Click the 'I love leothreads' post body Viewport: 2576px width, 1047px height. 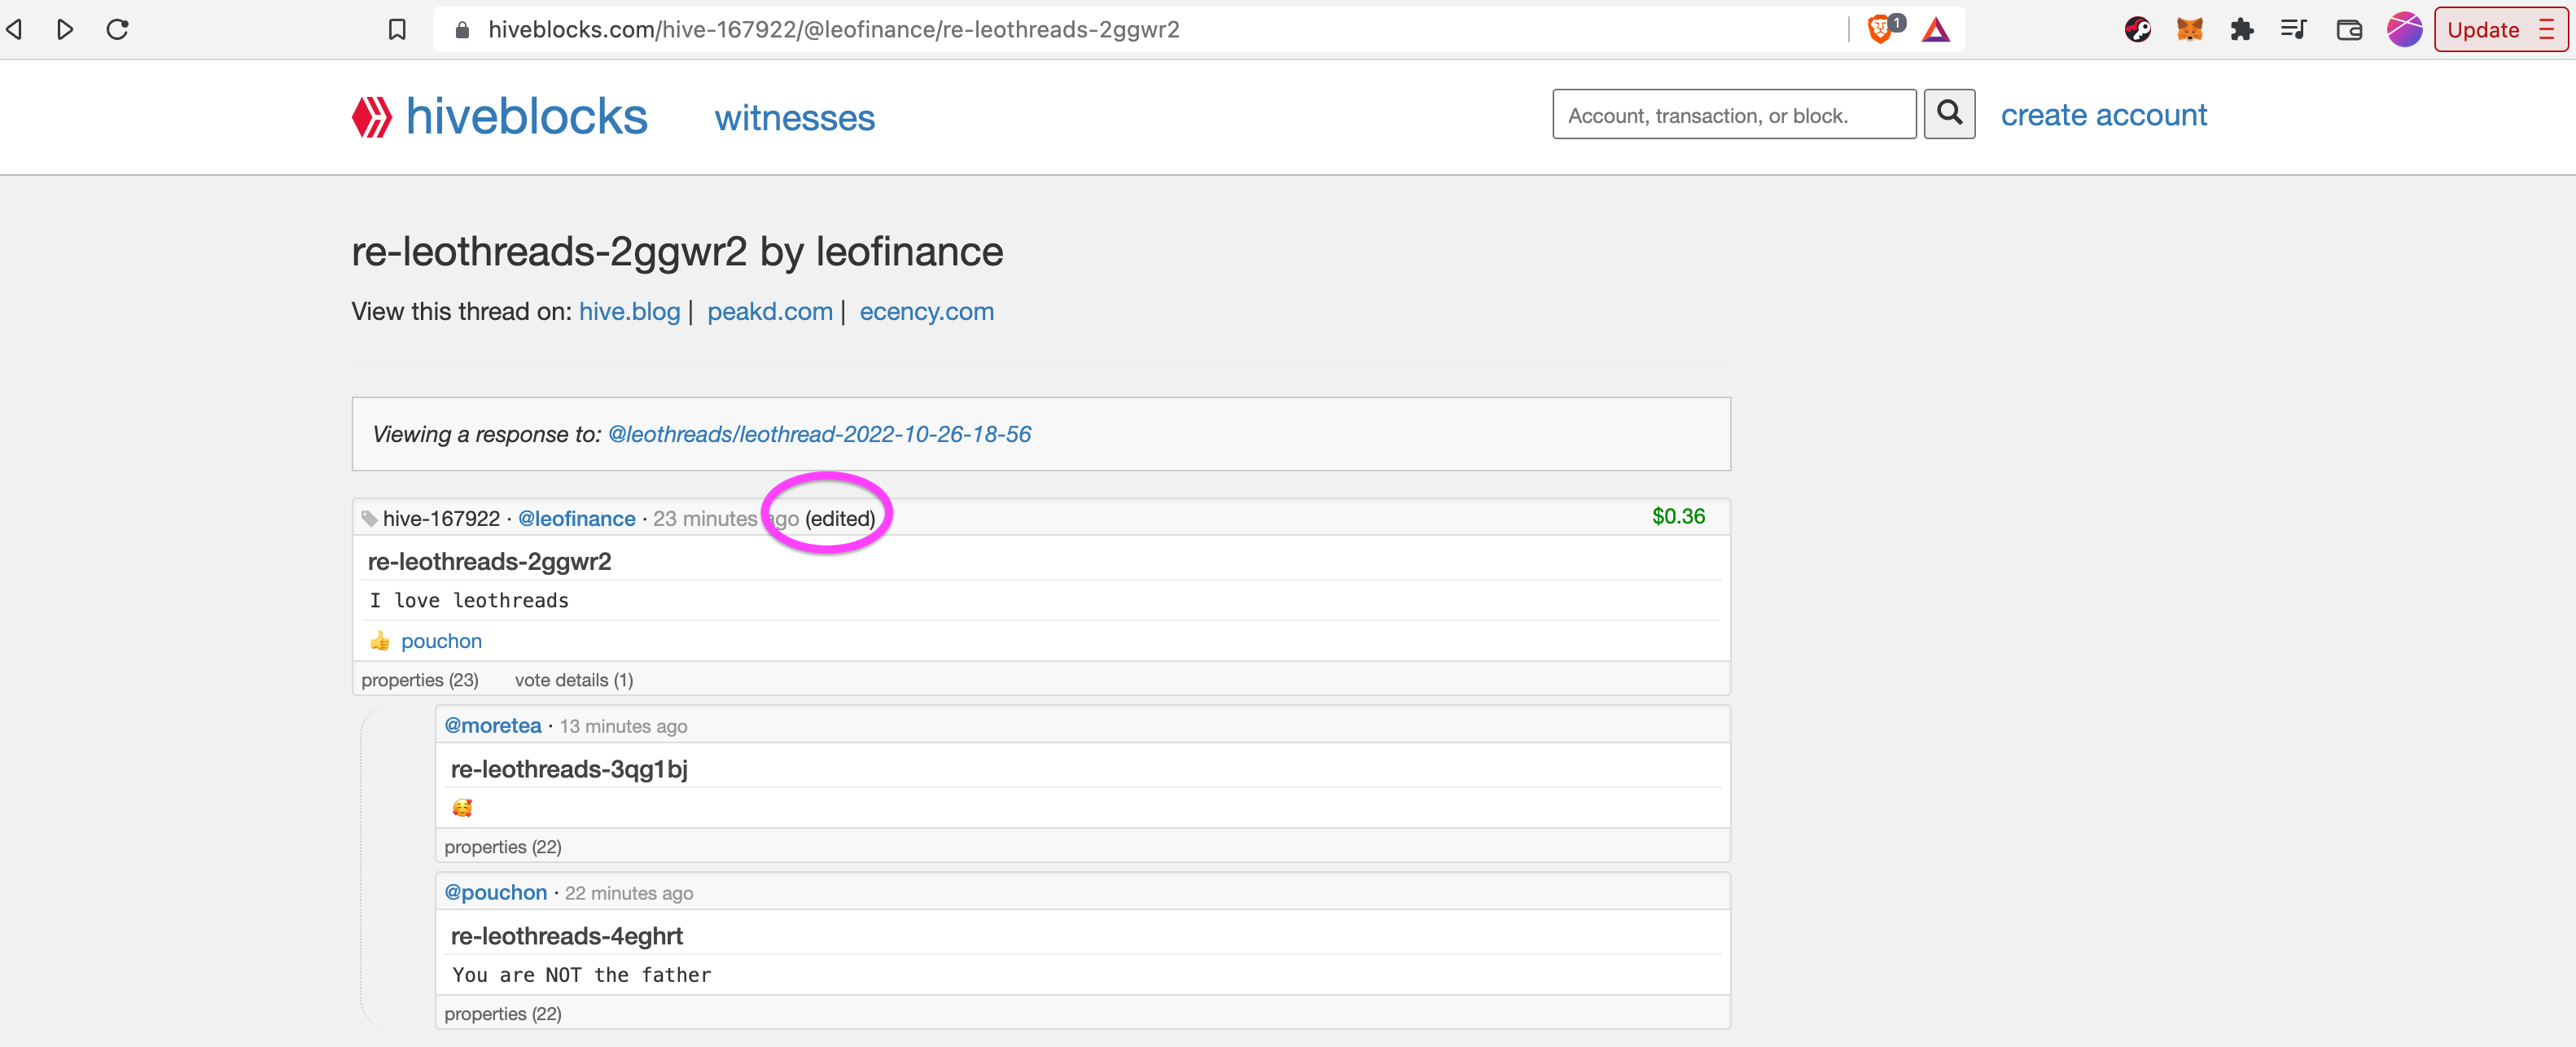(x=469, y=601)
